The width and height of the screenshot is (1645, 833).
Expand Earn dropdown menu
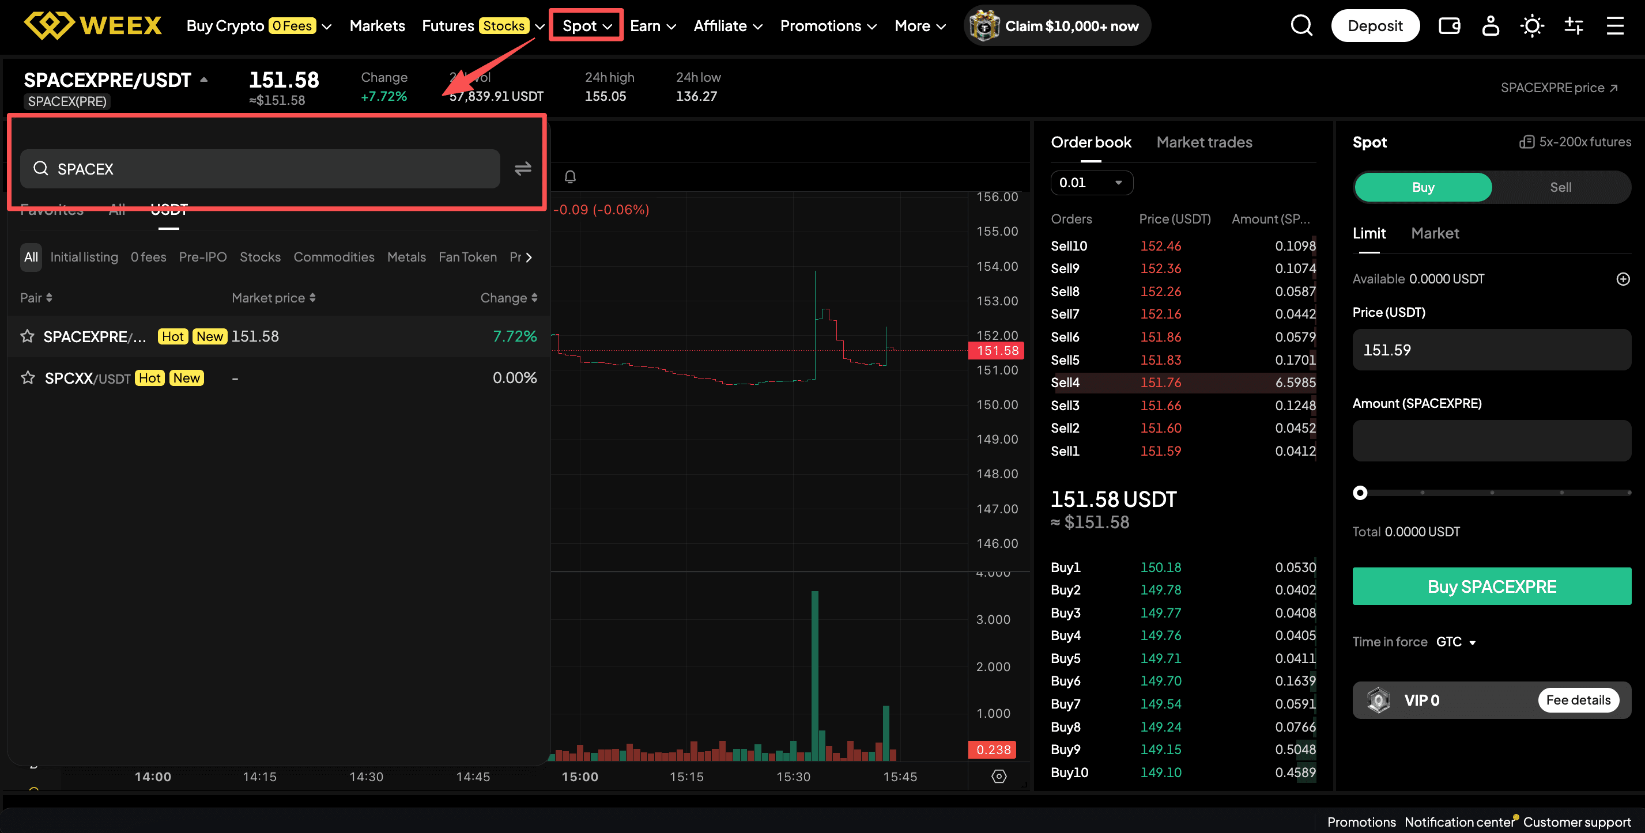click(x=652, y=25)
